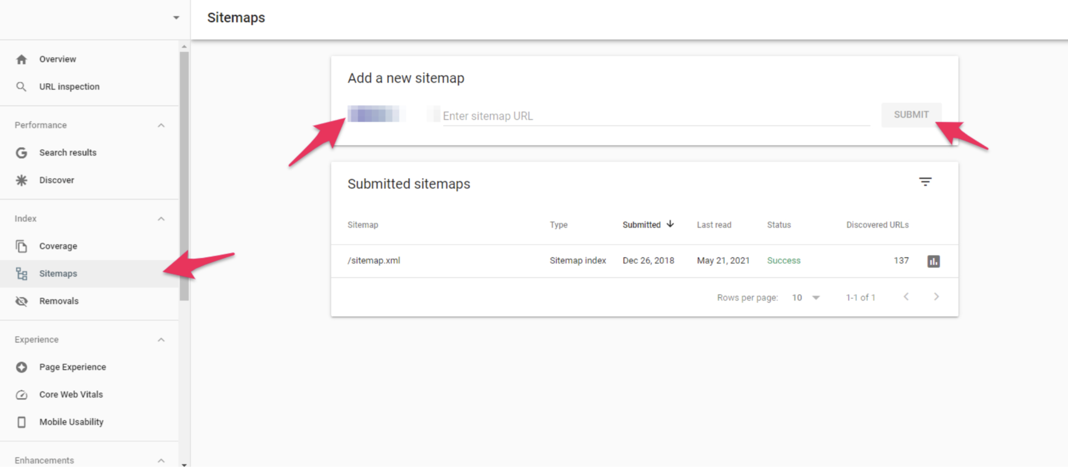Open Search results via Google icon
The height and width of the screenshot is (469, 1068).
pyautogui.click(x=21, y=153)
